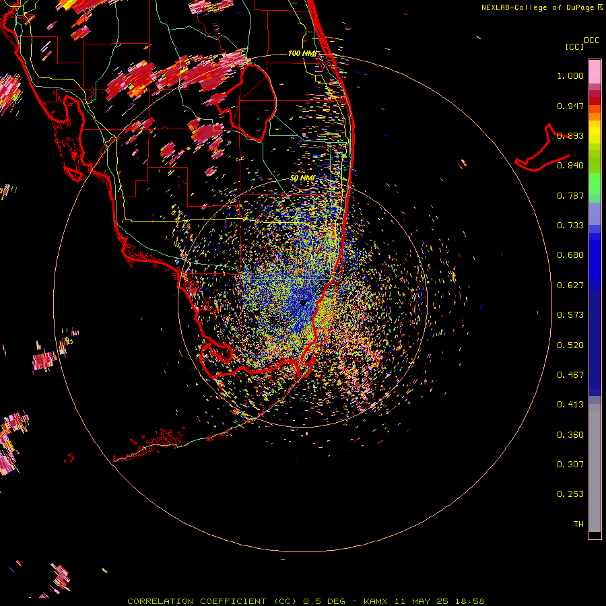Select the 0.467 scale value
This screenshot has width=606, height=606.
coord(570,375)
